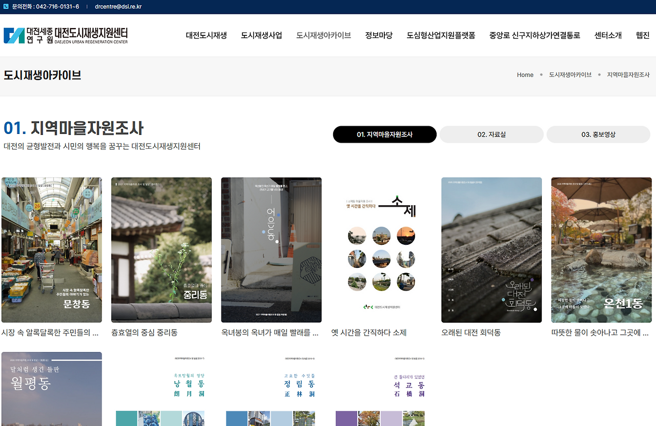
Task: Open the 중앙로 신구지하상가연결통로 menu
Action: [535, 35]
